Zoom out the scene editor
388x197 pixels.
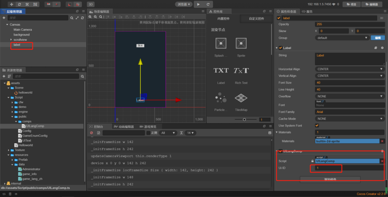(x=95, y=17)
